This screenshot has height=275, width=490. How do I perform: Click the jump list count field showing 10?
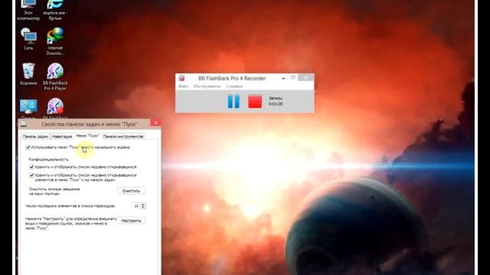[x=136, y=206]
